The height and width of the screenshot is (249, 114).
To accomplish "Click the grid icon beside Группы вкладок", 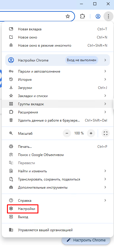I will point(11,104).
